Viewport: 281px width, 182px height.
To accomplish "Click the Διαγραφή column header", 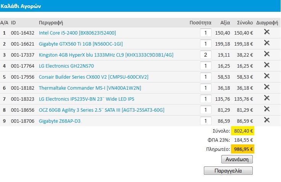I will [267, 23].
